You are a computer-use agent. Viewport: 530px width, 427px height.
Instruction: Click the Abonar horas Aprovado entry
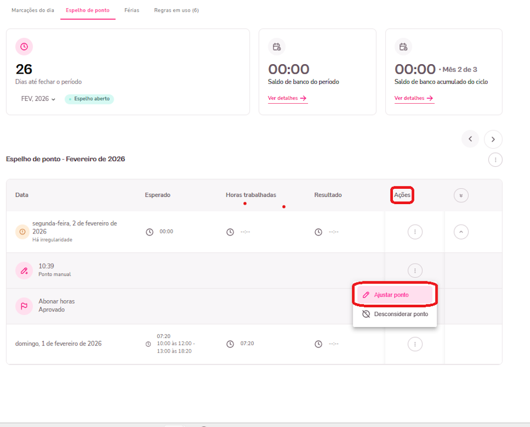click(57, 306)
